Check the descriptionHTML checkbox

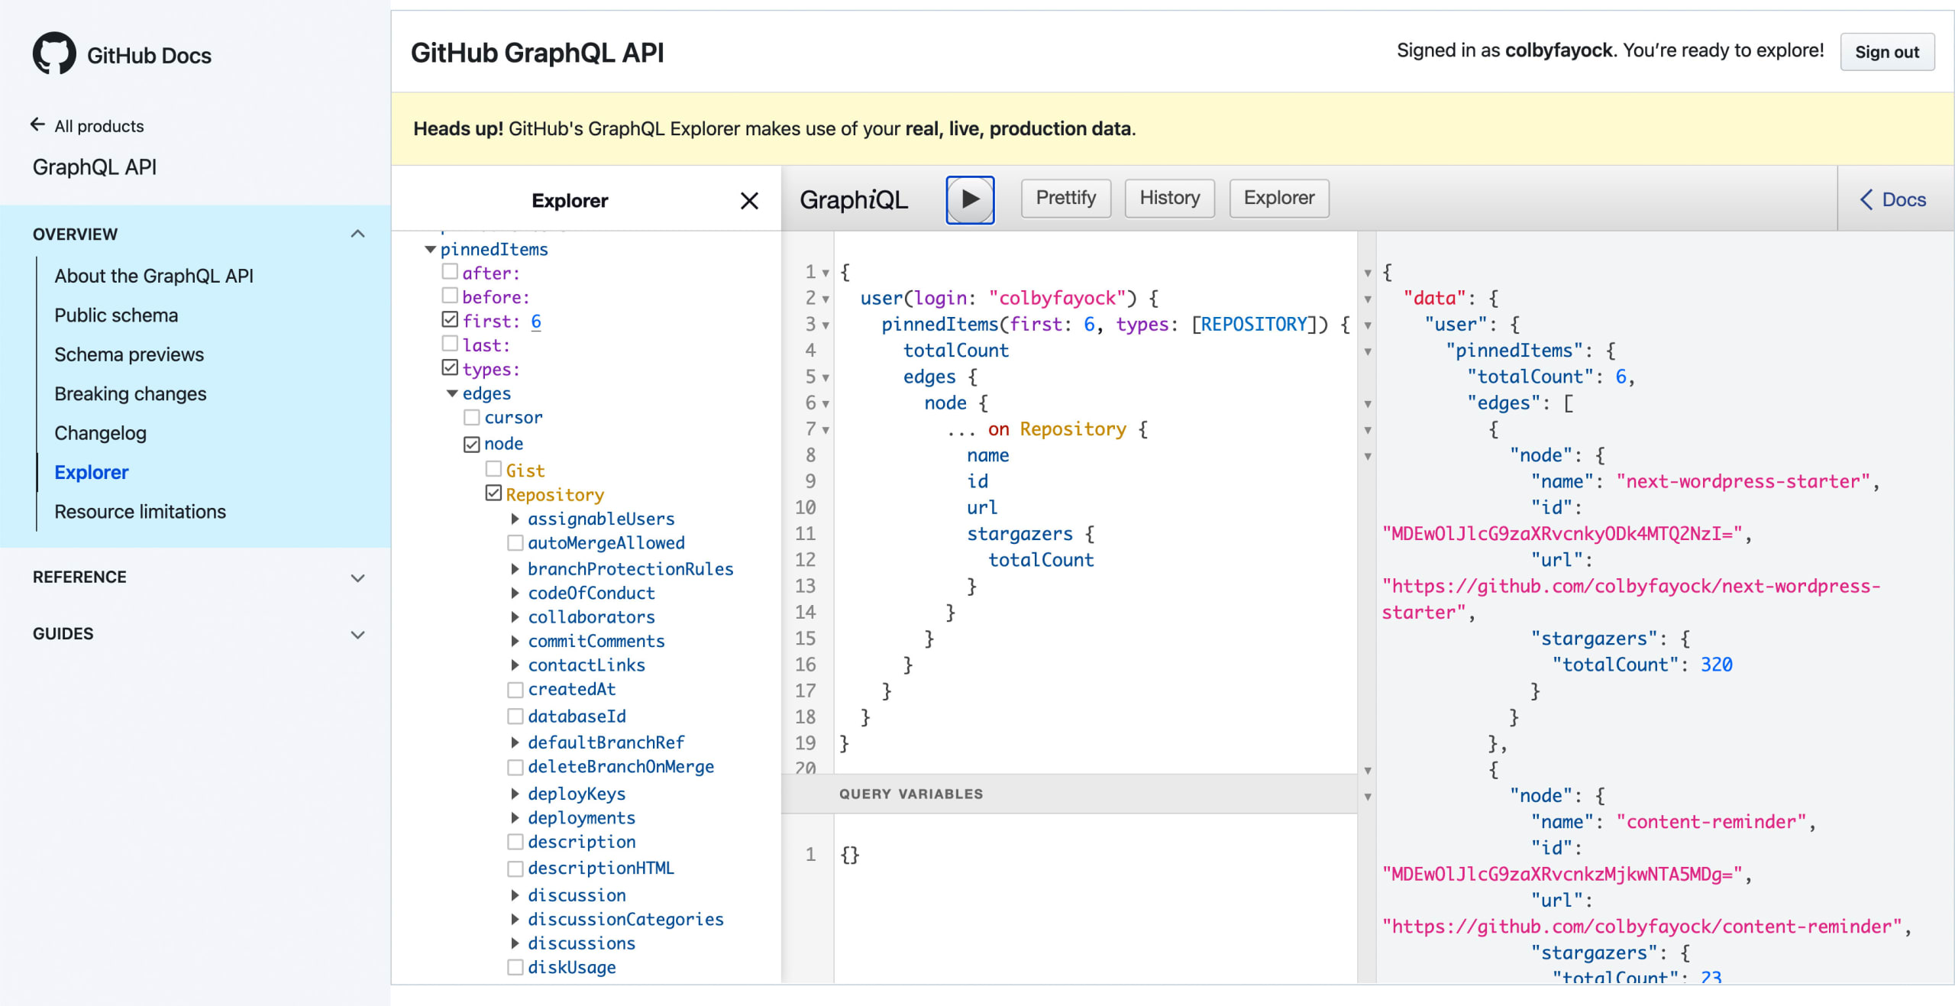coord(515,869)
